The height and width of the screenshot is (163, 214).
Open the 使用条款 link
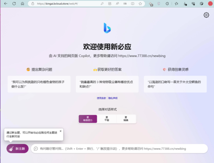point(101,98)
